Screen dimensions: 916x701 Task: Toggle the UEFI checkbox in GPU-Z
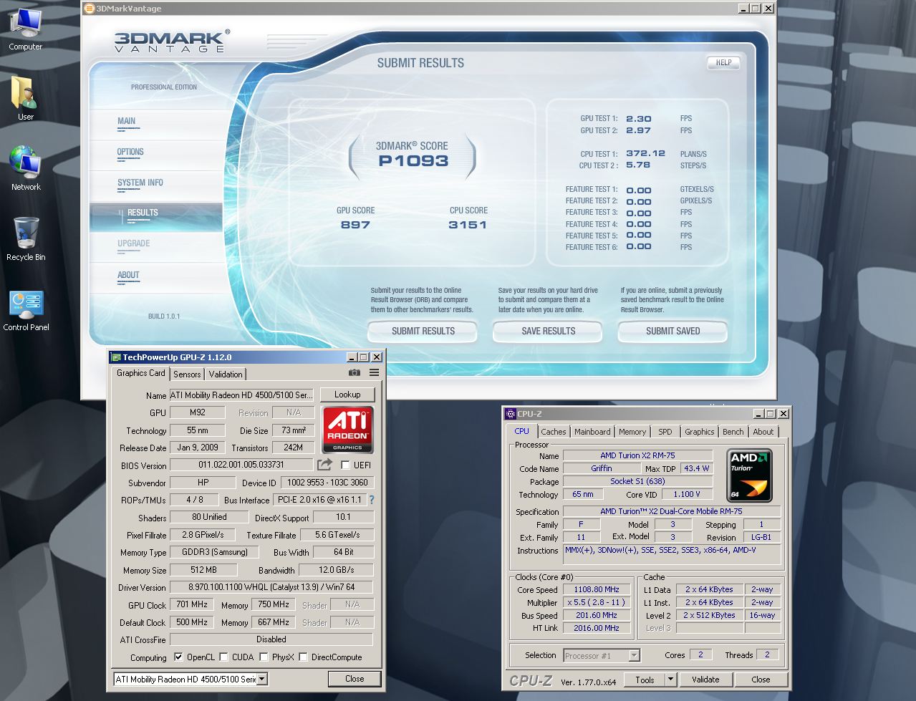[345, 465]
